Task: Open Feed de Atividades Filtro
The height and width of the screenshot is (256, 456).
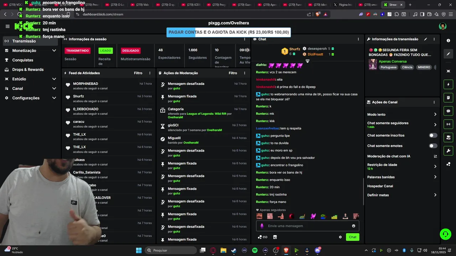Action: [138, 73]
